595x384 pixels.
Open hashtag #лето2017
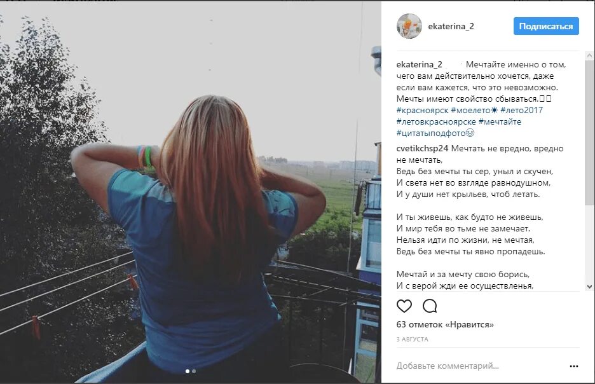(521, 111)
